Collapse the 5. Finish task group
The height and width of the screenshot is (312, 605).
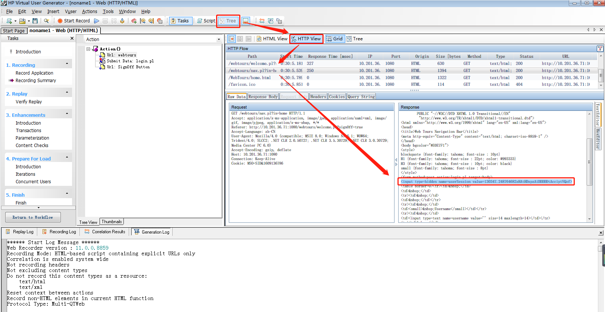[67, 194]
